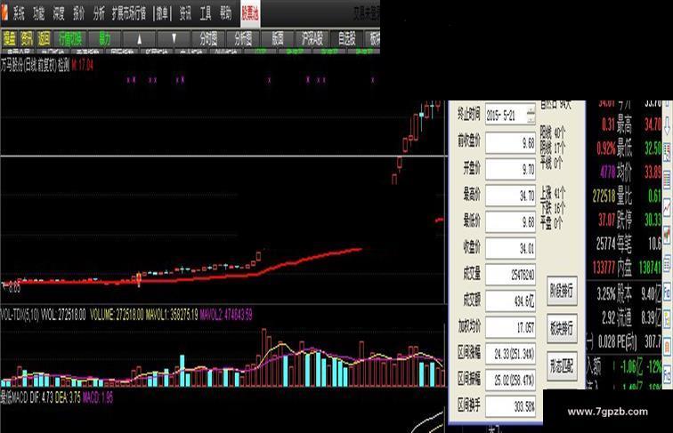Click the 分析图 toolbar button
This screenshot has width=673, height=433.
[243, 39]
